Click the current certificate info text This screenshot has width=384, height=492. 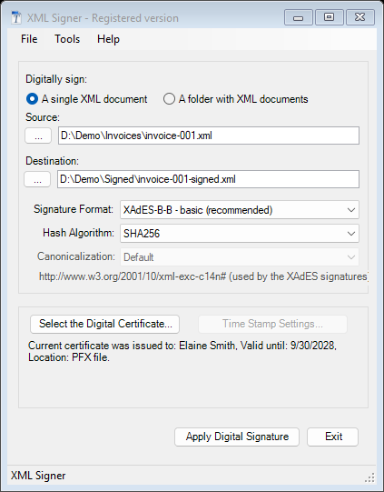(182, 351)
